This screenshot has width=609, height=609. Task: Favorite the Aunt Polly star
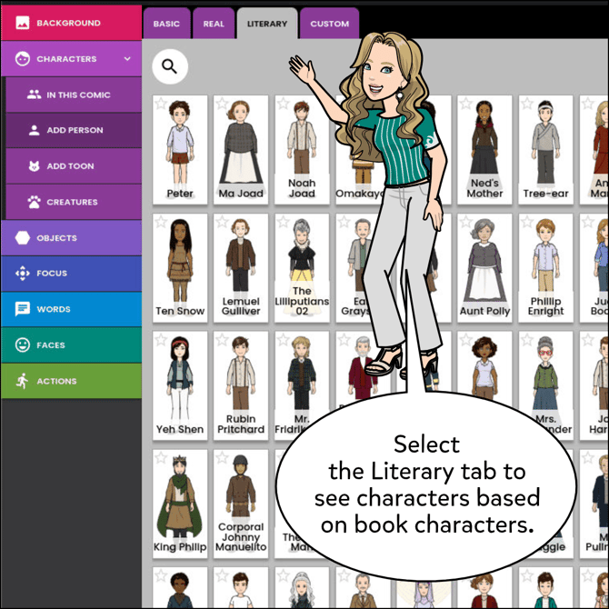[x=465, y=222]
